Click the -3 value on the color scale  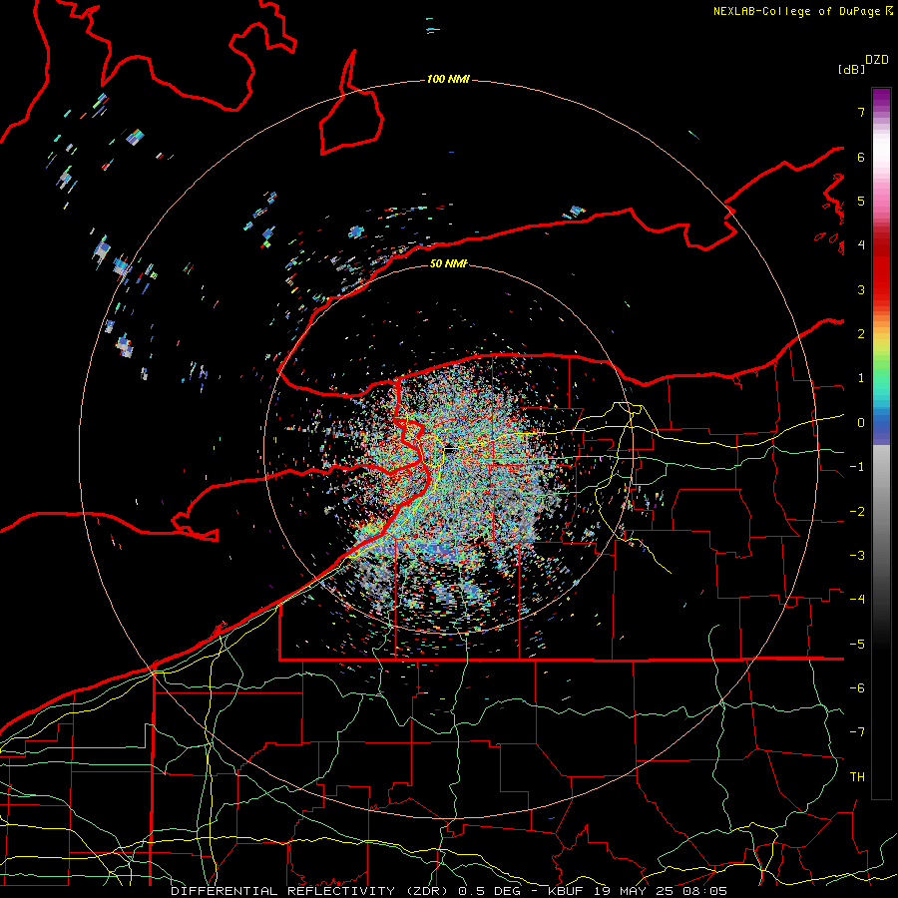857,556
